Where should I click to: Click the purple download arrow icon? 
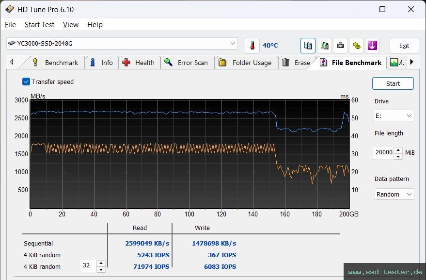point(372,45)
